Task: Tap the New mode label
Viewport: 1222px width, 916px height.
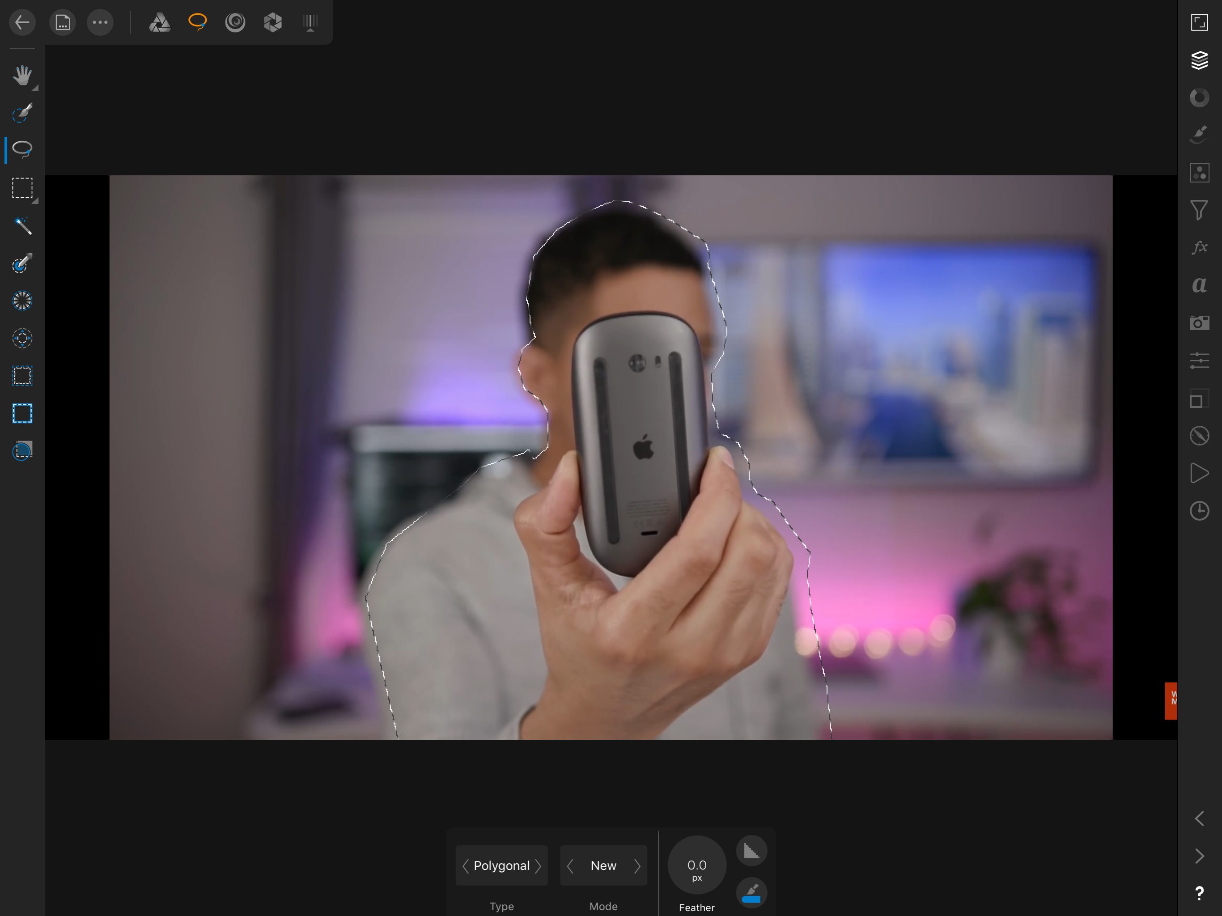Action: (x=603, y=866)
